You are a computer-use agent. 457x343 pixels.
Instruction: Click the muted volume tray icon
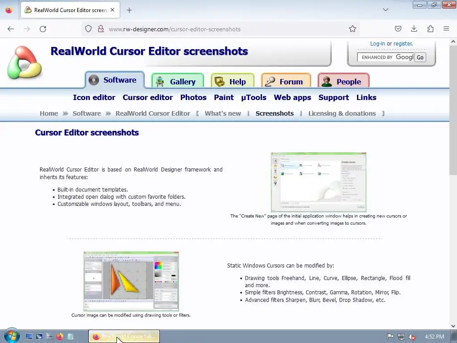[411, 337]
